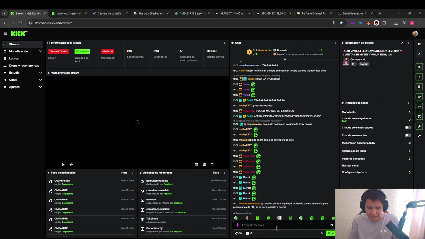The width and height of the screenshot is (425, 239).
Task: Toggle the chat bubble widget in the right sidebar
Action: pos(419,97)
